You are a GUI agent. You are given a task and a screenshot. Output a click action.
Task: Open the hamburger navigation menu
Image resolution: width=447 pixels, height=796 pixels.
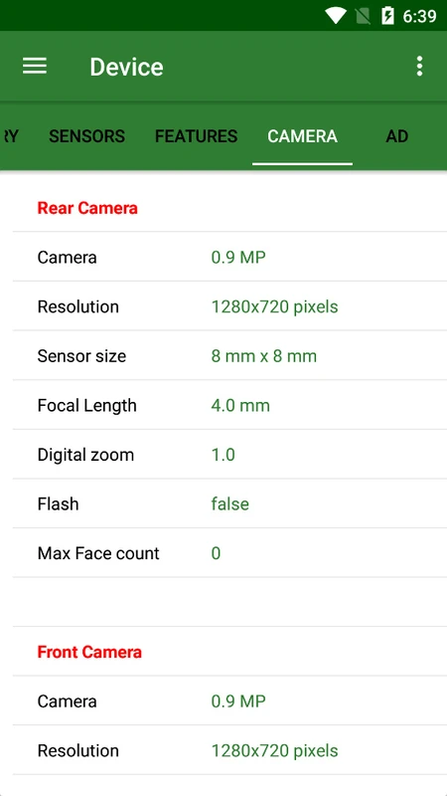click(35, 66)
